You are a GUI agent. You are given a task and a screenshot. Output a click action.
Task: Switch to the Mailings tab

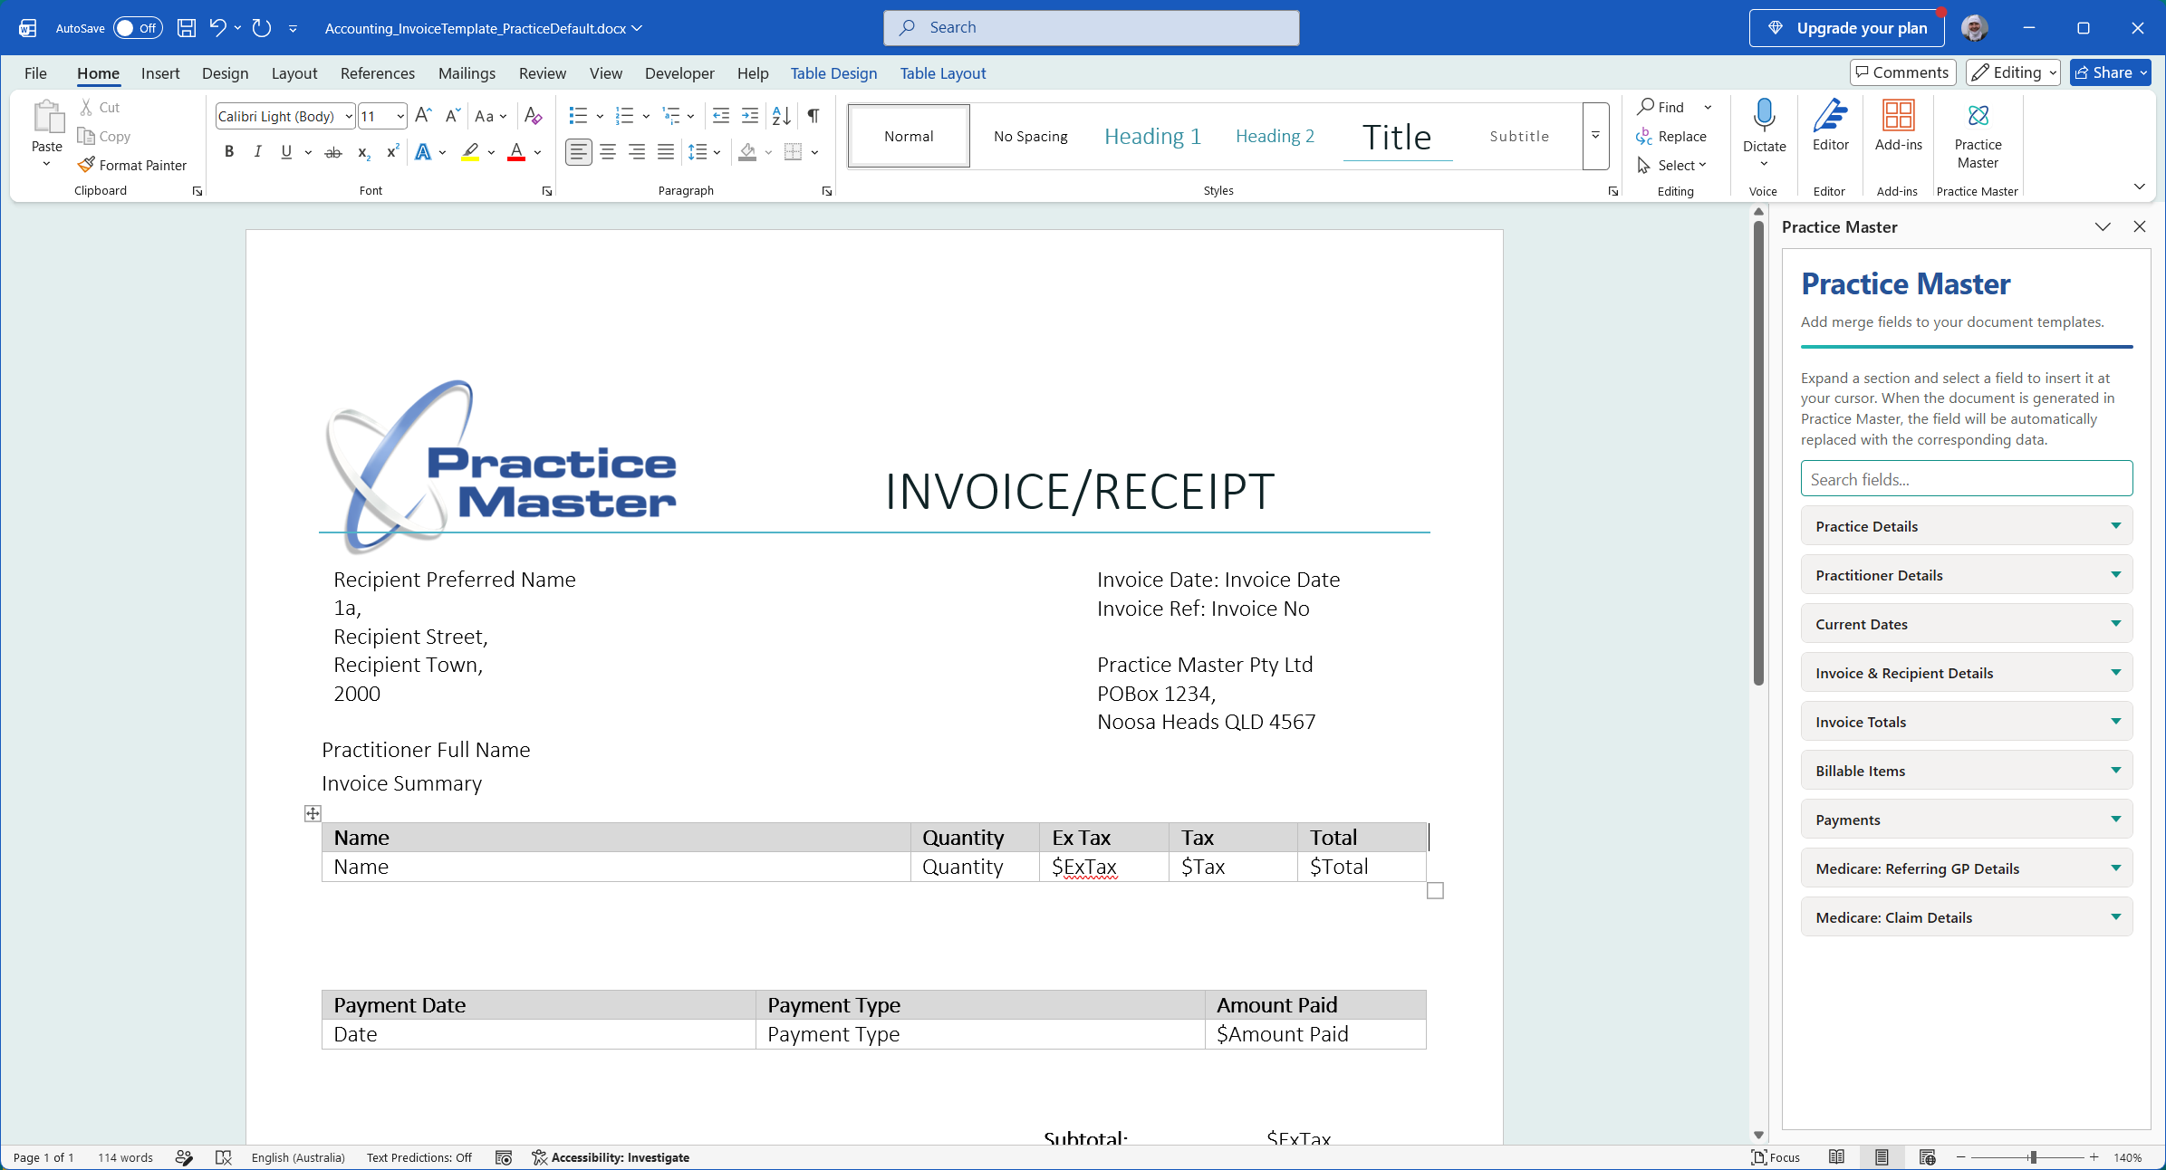467,73
